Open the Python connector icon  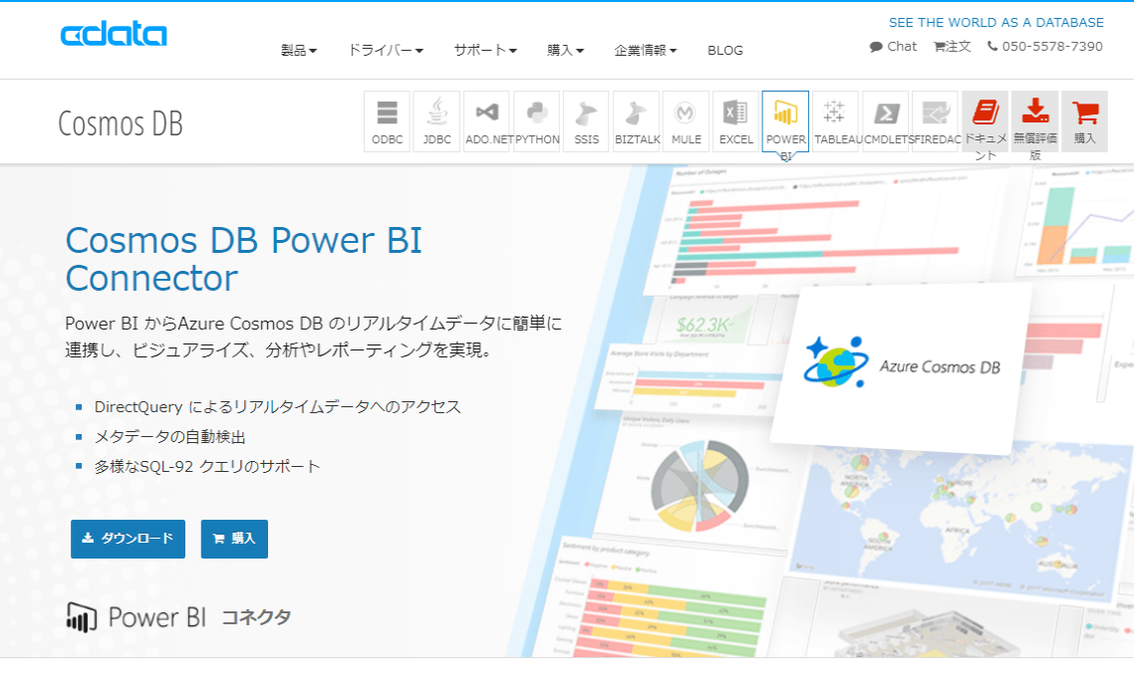(537, 121)
